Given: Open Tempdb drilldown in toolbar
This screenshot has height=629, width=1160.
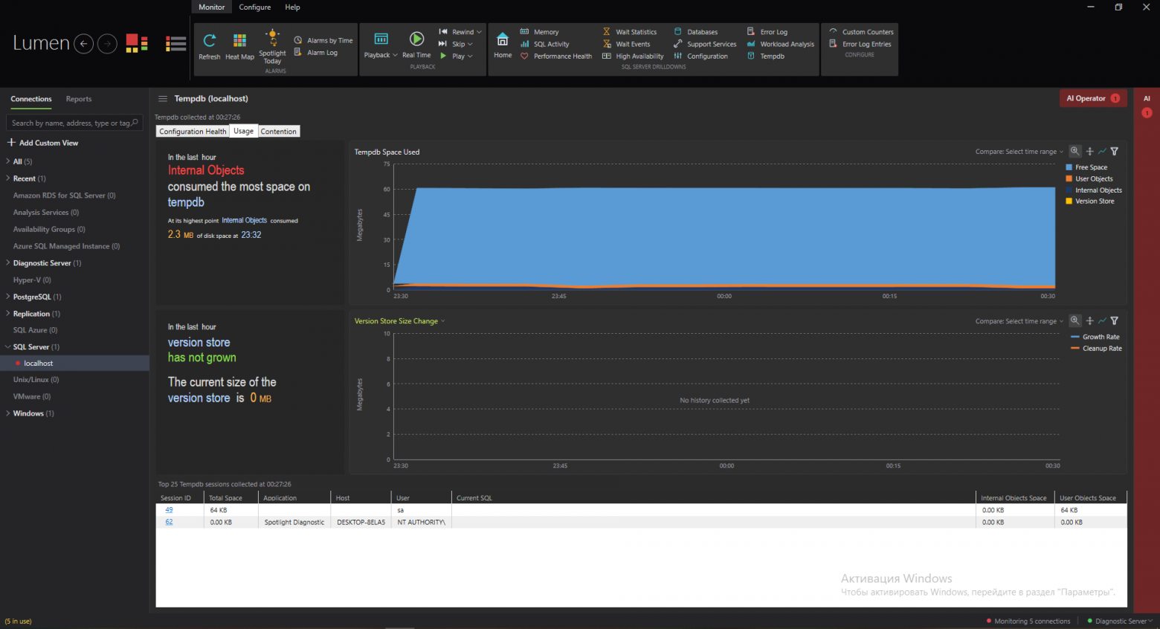Looking at the screenshot, I should coord(765,56).
